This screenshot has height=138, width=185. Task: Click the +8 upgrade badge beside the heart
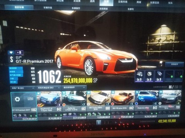coord(19,53)
